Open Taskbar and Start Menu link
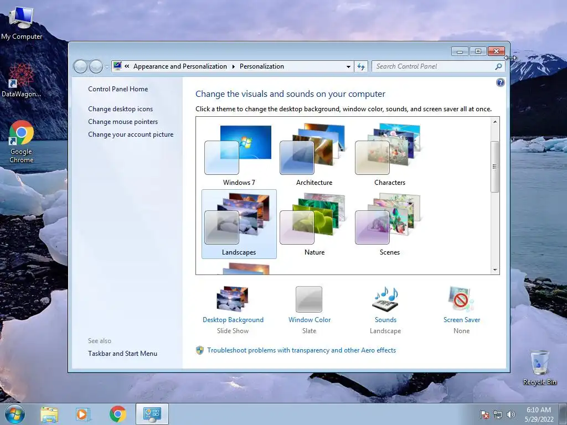Screen dimensions: 567x425 point(122,354)
